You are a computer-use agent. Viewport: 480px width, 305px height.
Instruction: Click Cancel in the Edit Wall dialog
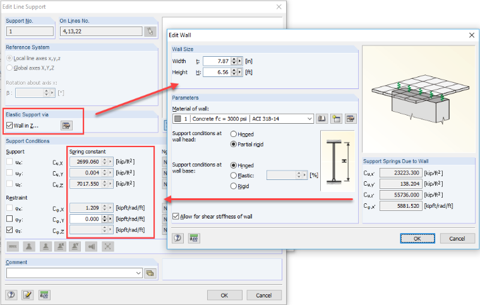point(457,238)
